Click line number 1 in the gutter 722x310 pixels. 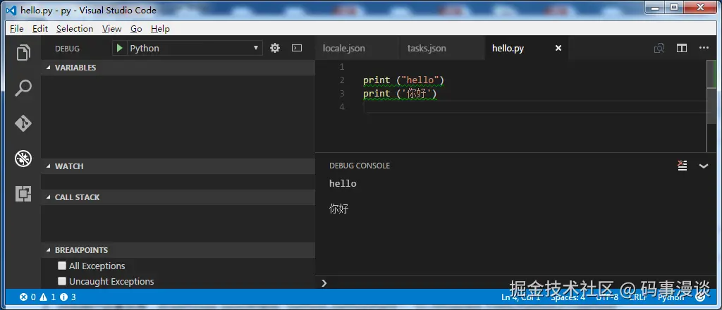[342, 67]
